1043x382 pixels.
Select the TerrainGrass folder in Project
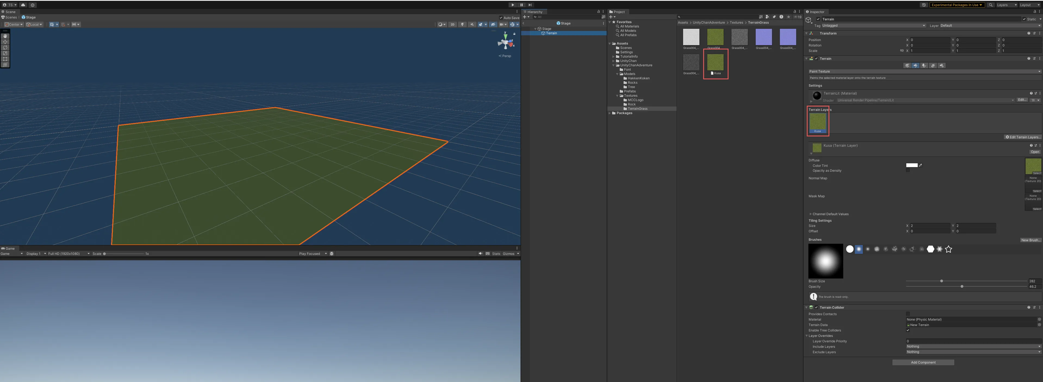(x=637, y=109)
